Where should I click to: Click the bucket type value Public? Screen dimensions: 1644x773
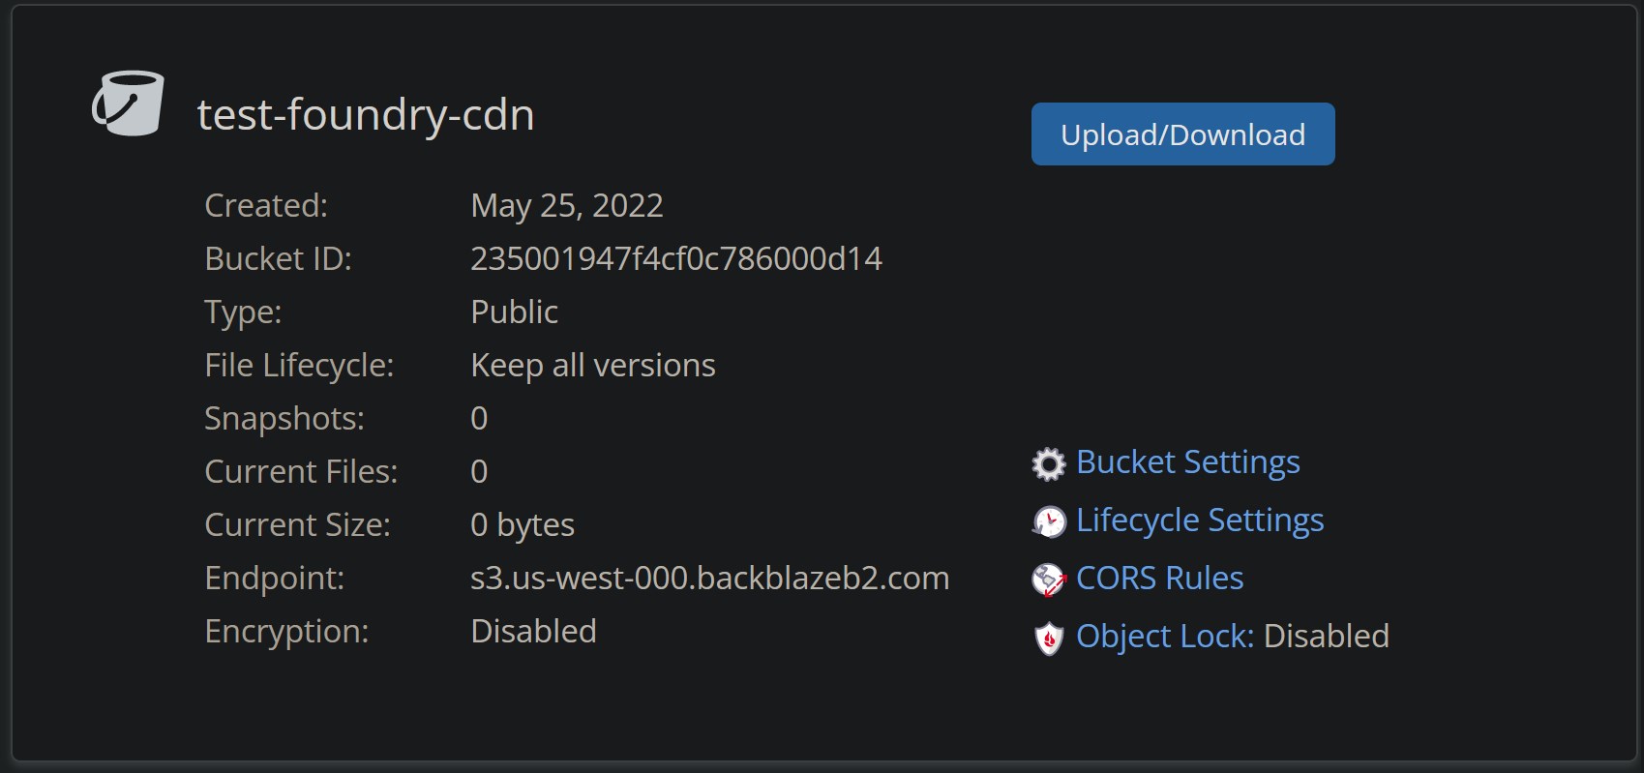[514, 312]
